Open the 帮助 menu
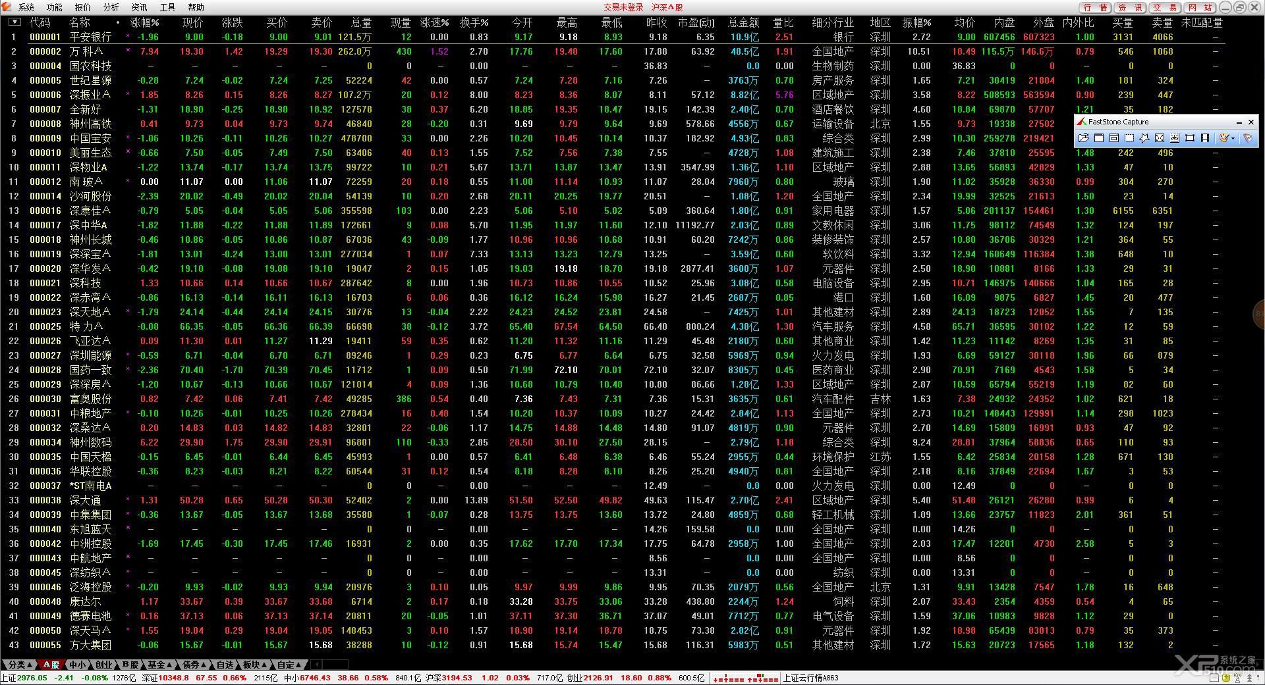This screenshot has width=1265, height=685. 196,7
